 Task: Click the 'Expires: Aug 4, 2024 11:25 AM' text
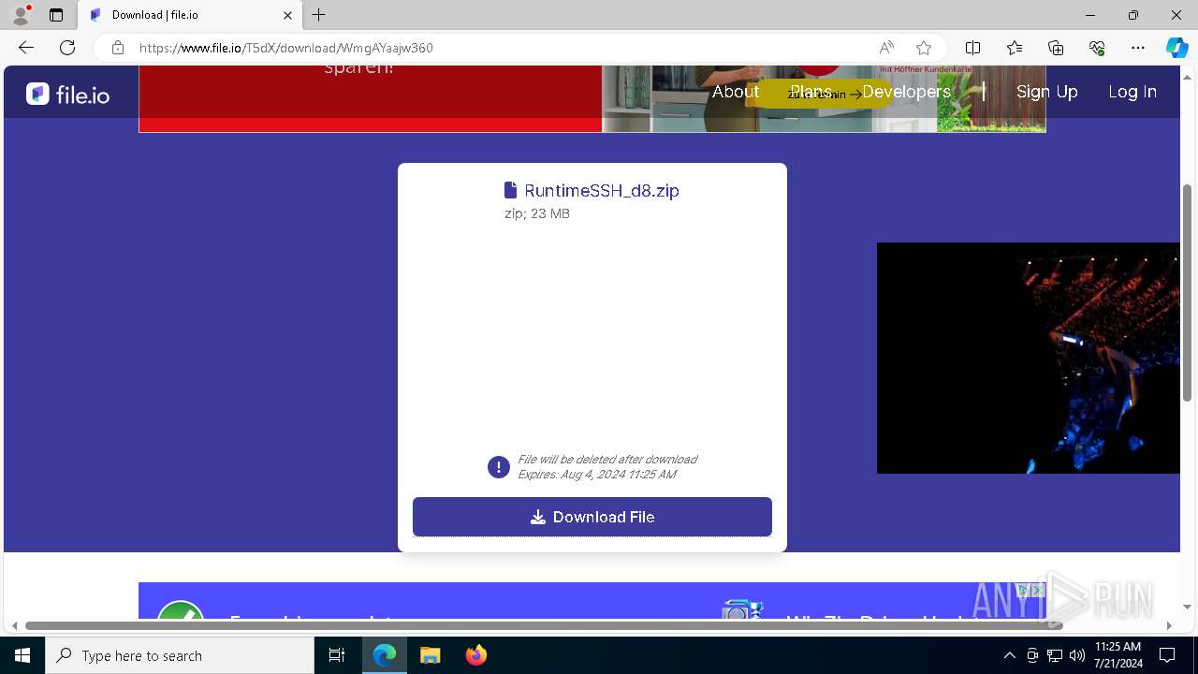[597, 475]
